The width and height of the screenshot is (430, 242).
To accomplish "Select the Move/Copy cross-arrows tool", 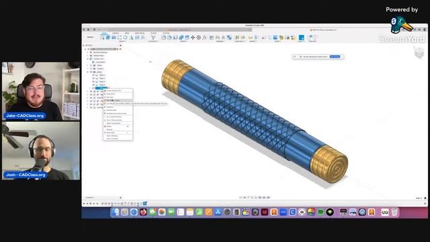I will (193, 38).
